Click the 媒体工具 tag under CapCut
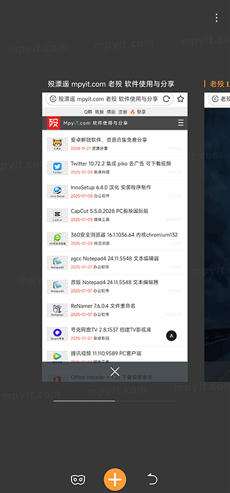Screen dimensions: 230x493 click(x=102, y=220)
